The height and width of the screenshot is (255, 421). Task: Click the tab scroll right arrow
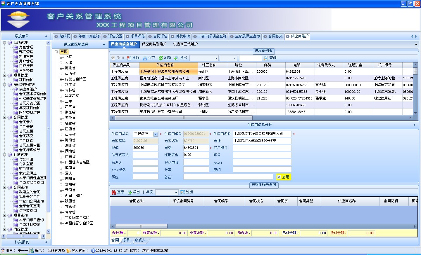416,36
